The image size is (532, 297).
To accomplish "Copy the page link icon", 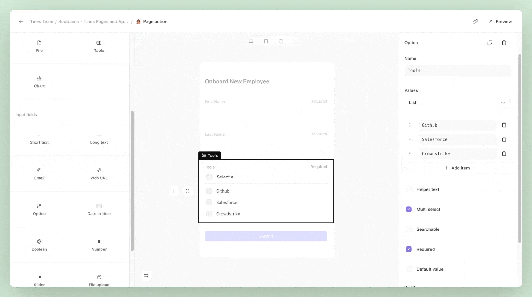I will [475, 21].
